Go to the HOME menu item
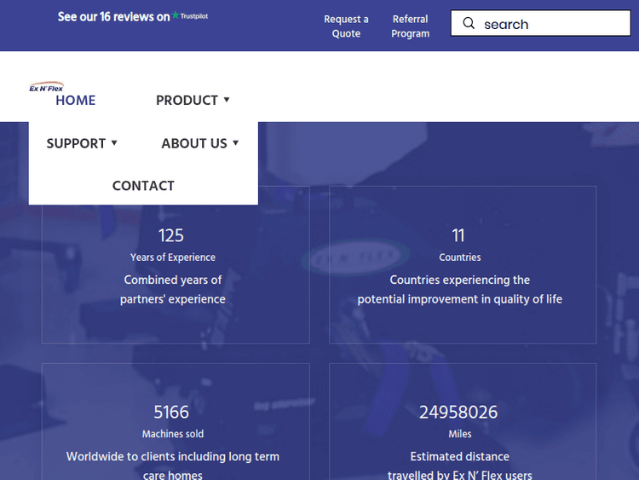 76,101
